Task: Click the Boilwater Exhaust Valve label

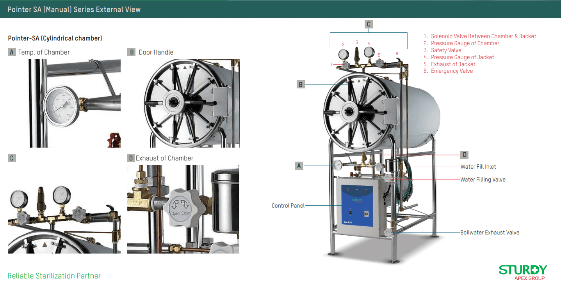Action: tap(490, 233)
